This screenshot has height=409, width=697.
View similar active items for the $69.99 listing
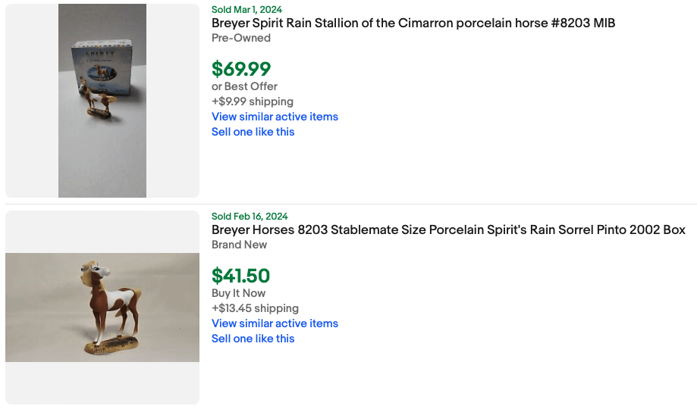[275, 117]
